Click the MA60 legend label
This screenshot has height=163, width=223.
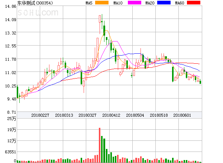(180, 3)
